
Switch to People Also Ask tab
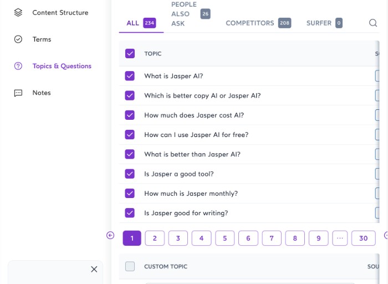(x=191, y=14)
